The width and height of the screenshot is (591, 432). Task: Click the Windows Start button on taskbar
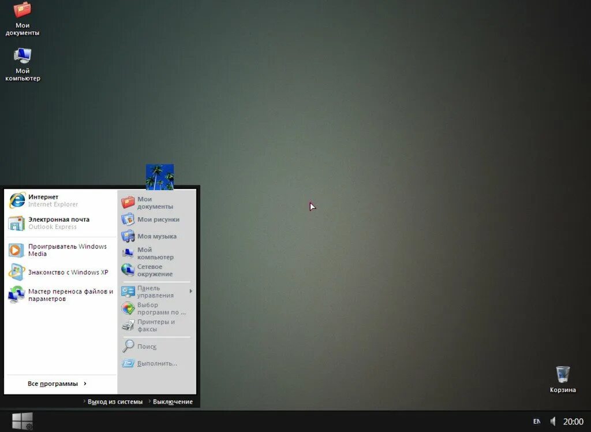coord(23,421)
